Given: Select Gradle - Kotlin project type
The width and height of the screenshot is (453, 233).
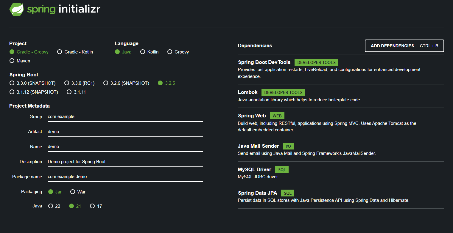Looking at the screenshot, I should click(75, 52).
